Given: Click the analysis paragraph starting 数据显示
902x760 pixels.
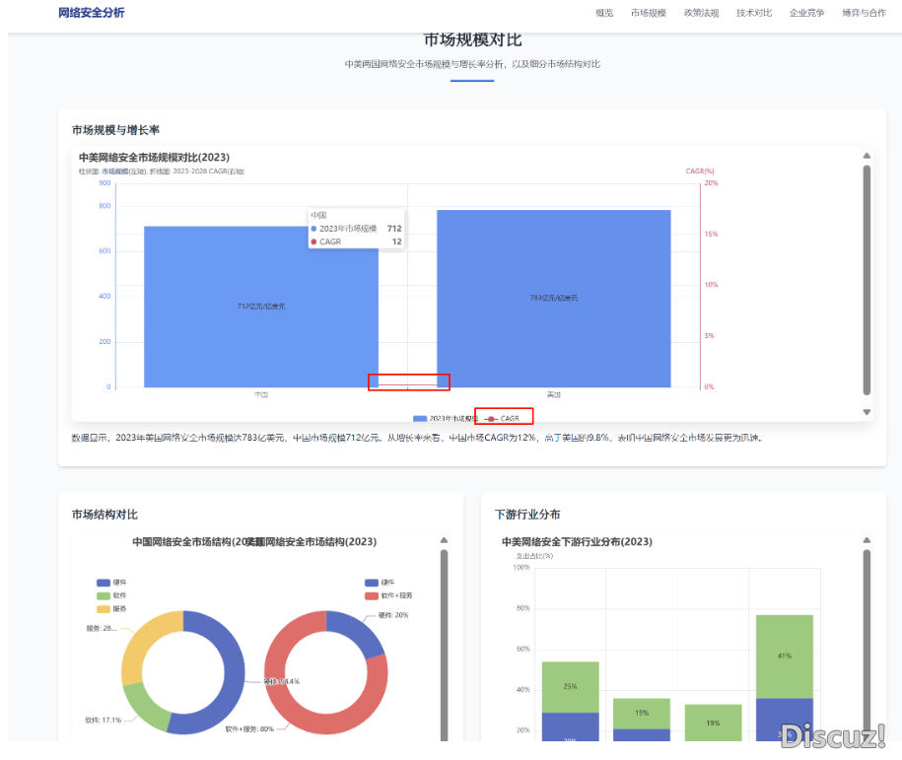Looking at the screenshot, I should (418, 438).
